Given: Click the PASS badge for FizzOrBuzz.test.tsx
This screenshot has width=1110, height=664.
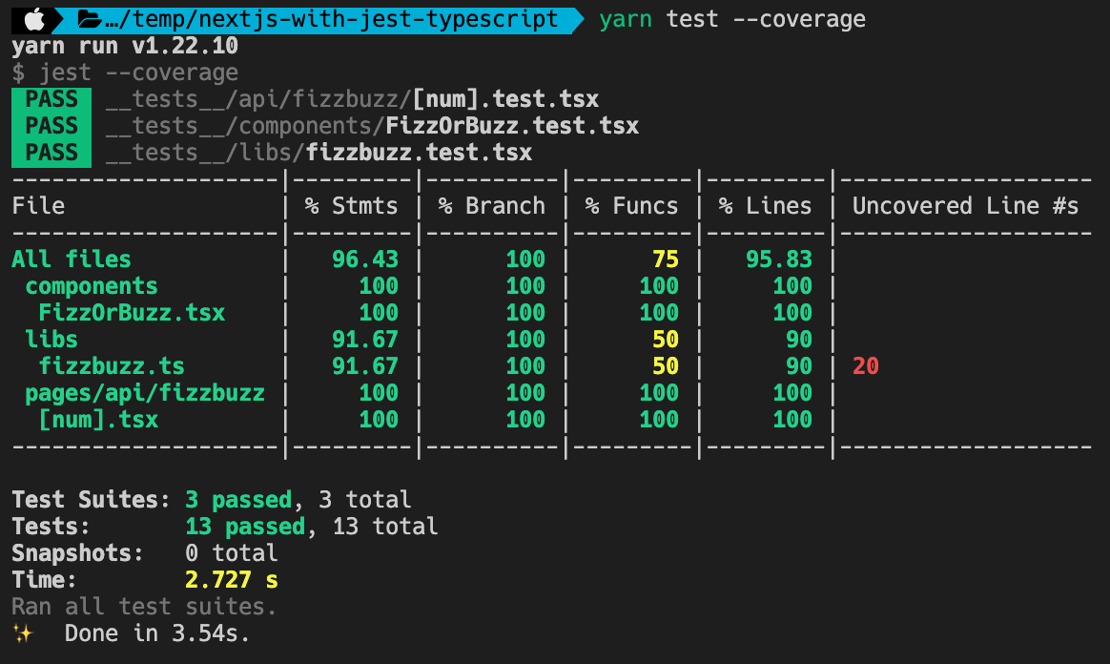Looking at the screenshot, I should (51, 126).
